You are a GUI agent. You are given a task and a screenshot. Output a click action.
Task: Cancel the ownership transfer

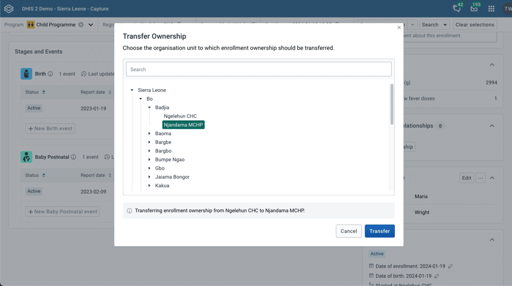click(348, 231)
